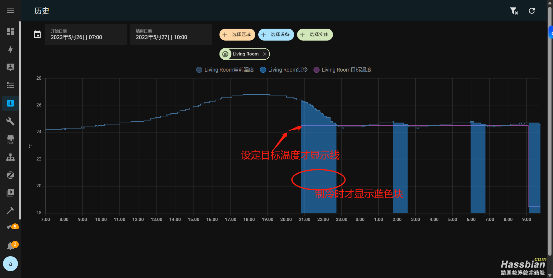Select the History chart sidebar icon
553x278 pixels.
(10, 103)
